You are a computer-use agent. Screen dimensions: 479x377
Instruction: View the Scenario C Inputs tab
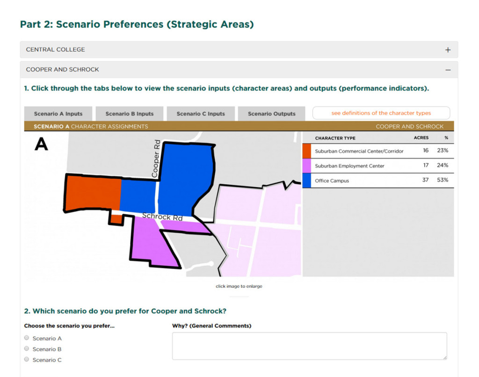pyautogui.click(x=201, y=114)
